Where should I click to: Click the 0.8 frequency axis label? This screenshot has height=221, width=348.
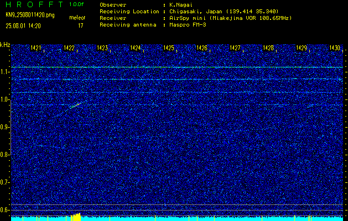coord(4,155)
